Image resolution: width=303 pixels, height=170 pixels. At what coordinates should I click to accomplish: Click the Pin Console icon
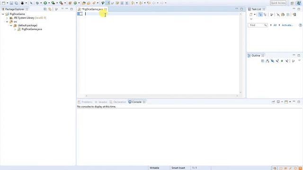click(273, 102)
